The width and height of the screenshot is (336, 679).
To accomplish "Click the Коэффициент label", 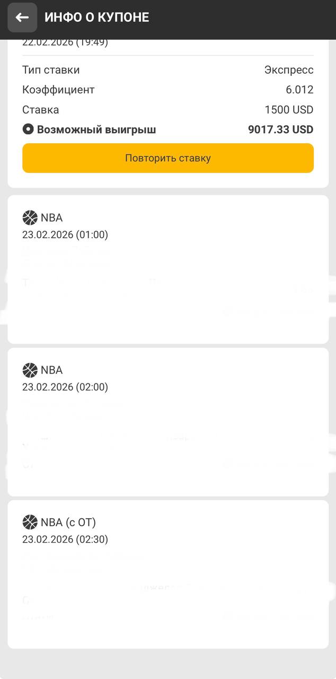I will click(58, 90).
